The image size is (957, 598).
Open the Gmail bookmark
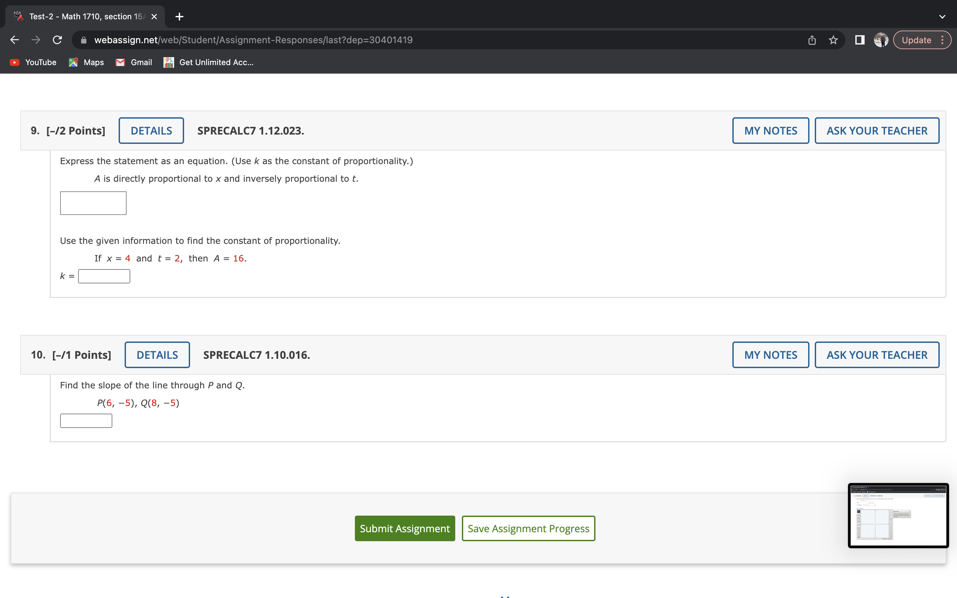134,62
